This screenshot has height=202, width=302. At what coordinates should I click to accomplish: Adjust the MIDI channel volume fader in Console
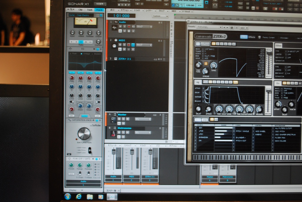coord(132,152)
